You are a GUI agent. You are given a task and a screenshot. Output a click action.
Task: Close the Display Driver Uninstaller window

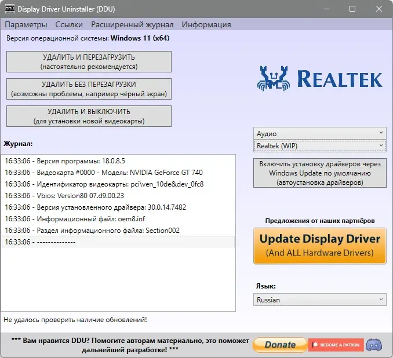(379, 9)
